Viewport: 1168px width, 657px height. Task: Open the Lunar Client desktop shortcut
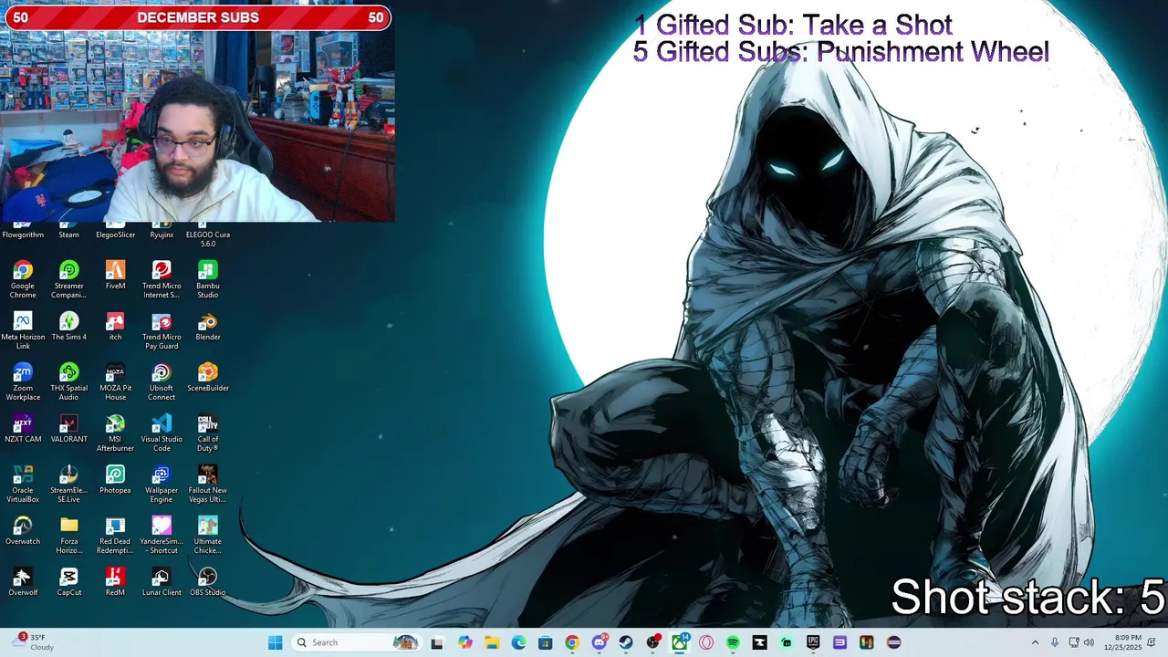162,582
